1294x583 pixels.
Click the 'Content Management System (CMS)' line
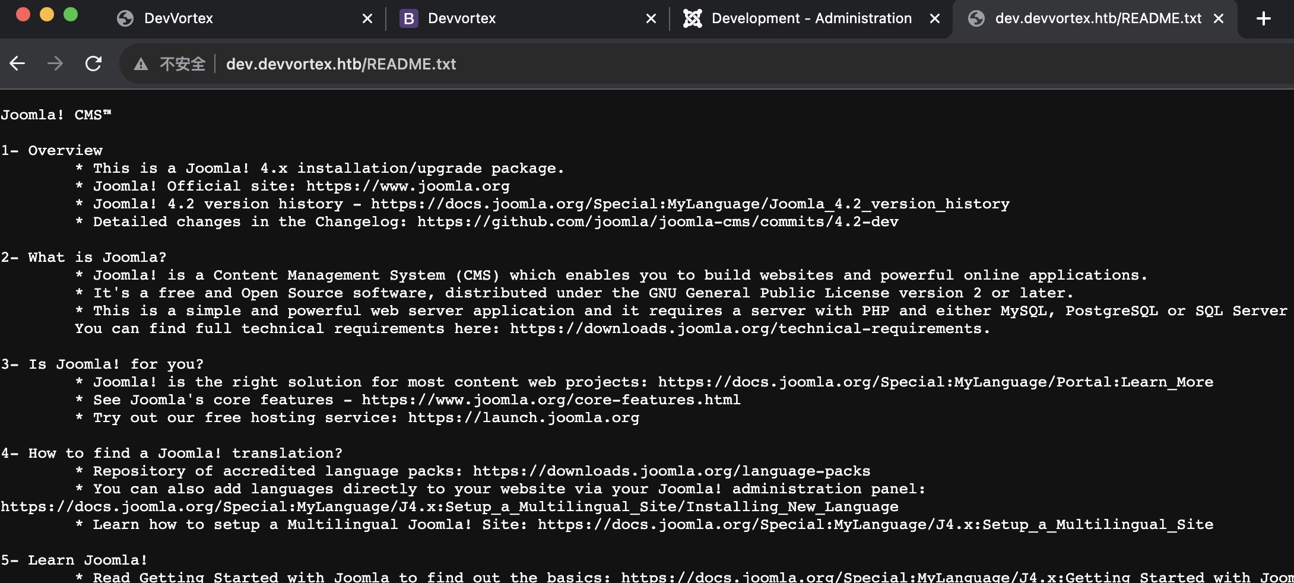click(x=611, y=275)
